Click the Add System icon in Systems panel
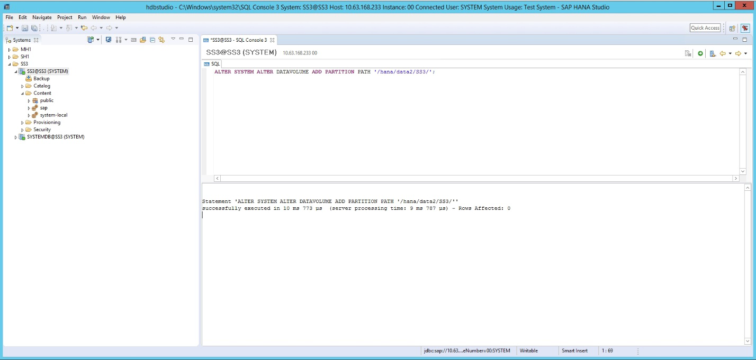Viewport: 756px width, 360px height. pos(91,40)
